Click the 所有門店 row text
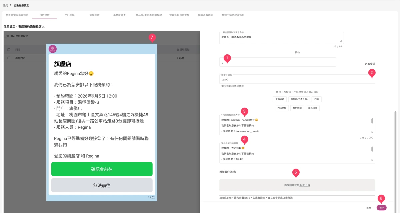400x213 pixels. 20,58
